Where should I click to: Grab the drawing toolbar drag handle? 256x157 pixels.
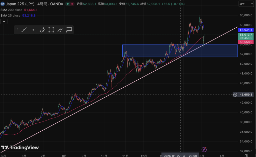coord(17,30)
